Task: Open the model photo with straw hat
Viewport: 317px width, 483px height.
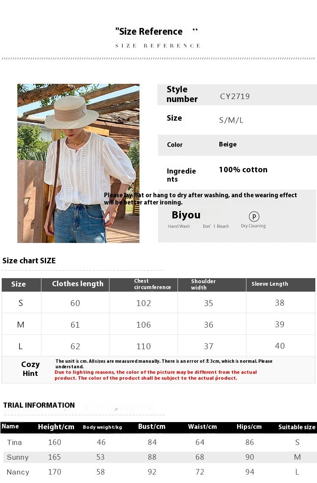Action: (x=78, y=163)
